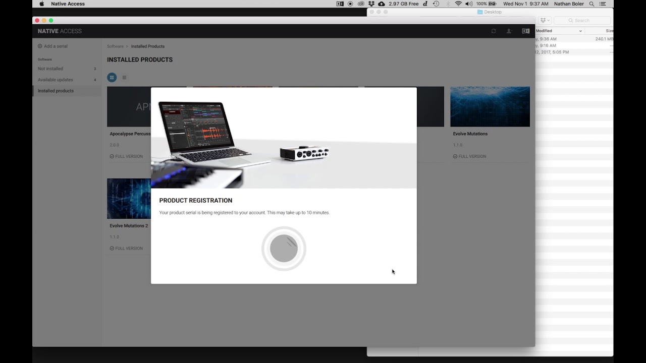
Task: Click Software breadcrumb link
Action: pos(115,46)
